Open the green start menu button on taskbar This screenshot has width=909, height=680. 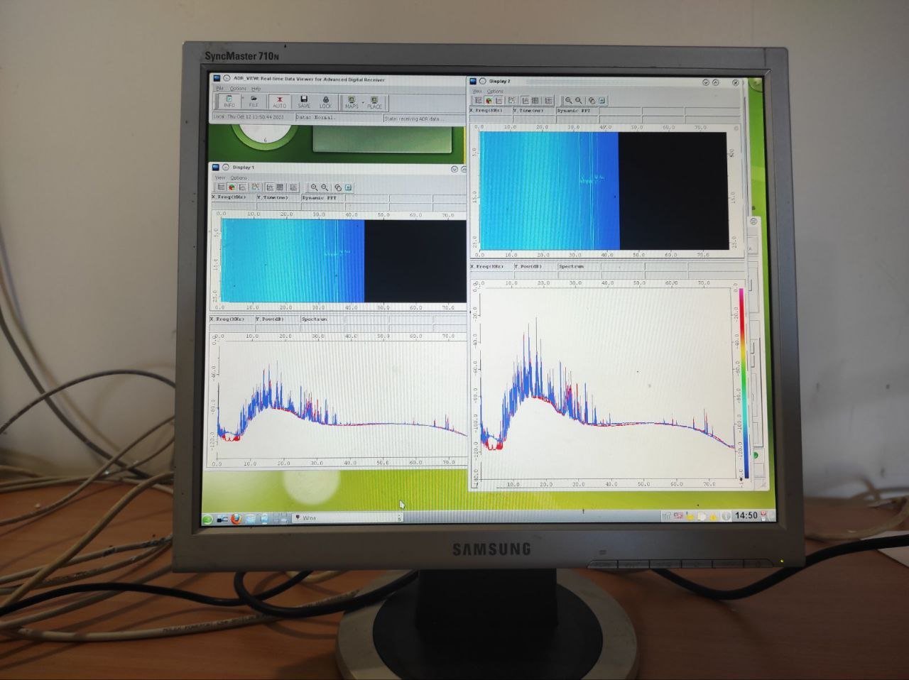207,519
